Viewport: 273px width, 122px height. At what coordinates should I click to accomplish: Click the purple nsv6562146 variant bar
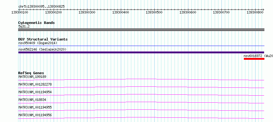(x=141, y=52)
